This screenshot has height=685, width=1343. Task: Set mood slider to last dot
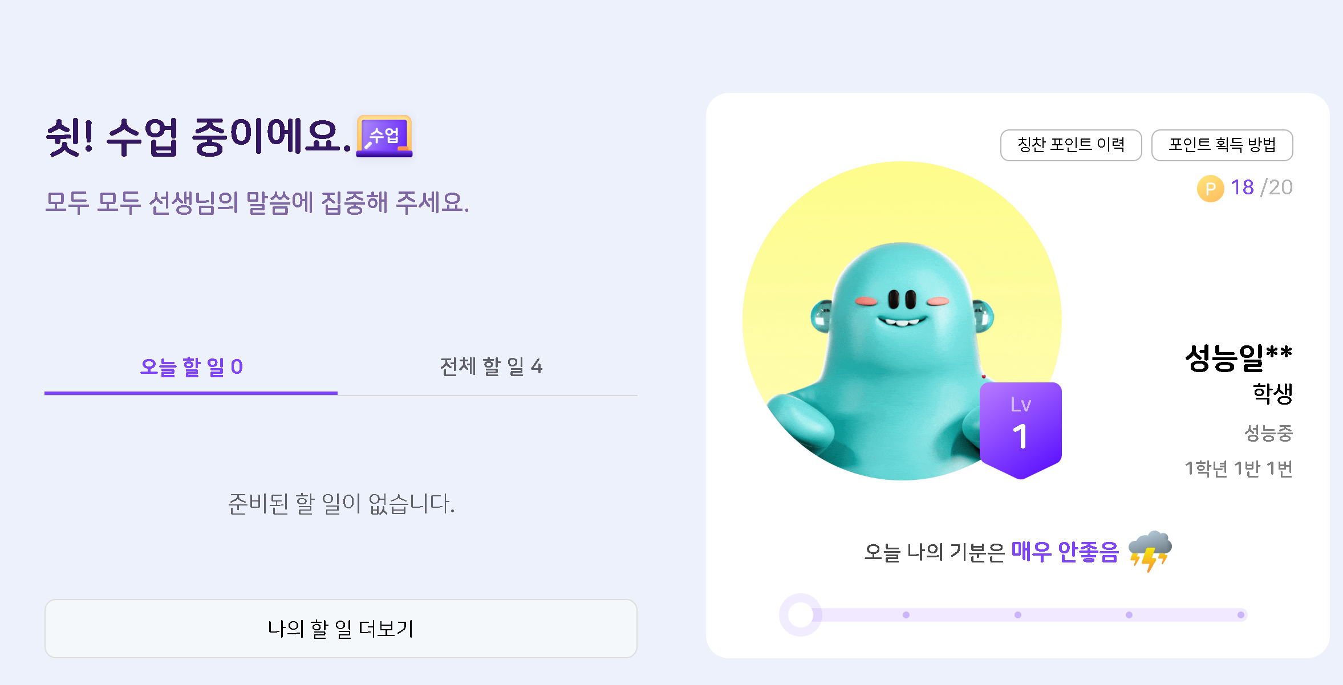pyautogui.click(x=1241, y=615)
